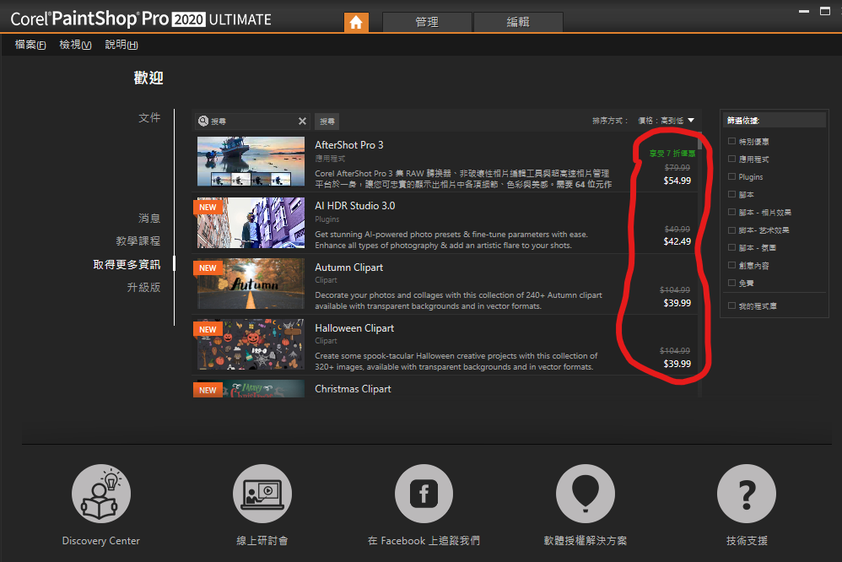Enable the 特別優惠 filter checkbox
The width and height of the screenshot is (842, 562).
(x=731, y=142)
